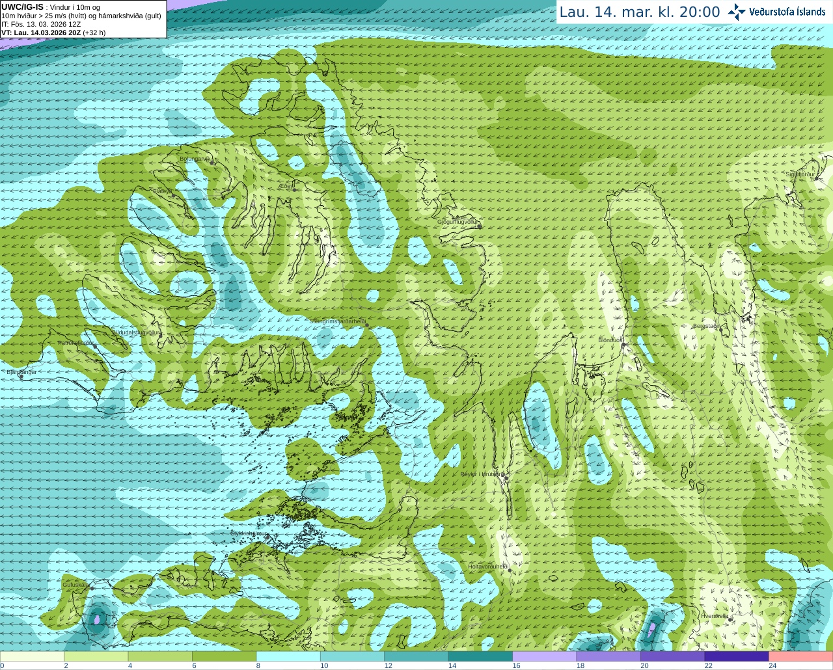Click the 20–22 m/s legend swatch

(x=673, y=656)
